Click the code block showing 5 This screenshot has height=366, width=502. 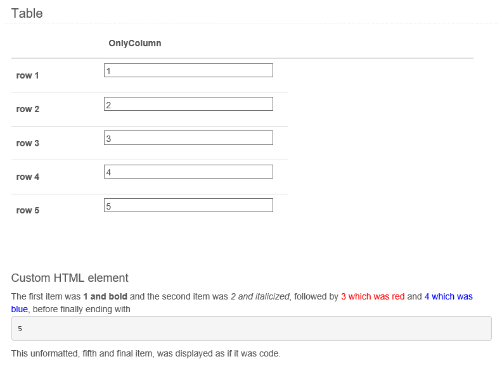pyautogui.click(x=251, y=329)
